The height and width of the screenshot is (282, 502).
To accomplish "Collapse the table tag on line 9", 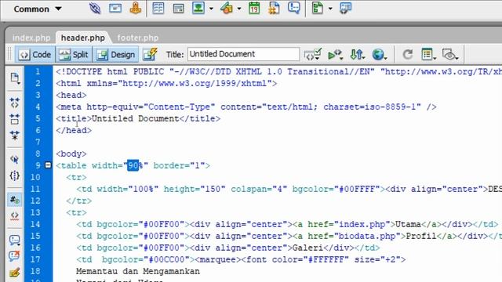I will pyautogui.click(x=48, y=165).
